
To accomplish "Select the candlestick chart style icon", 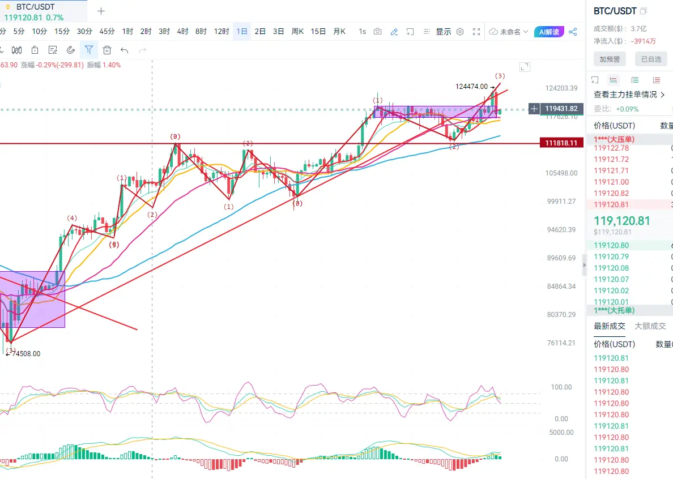I will tap(17, 50).
